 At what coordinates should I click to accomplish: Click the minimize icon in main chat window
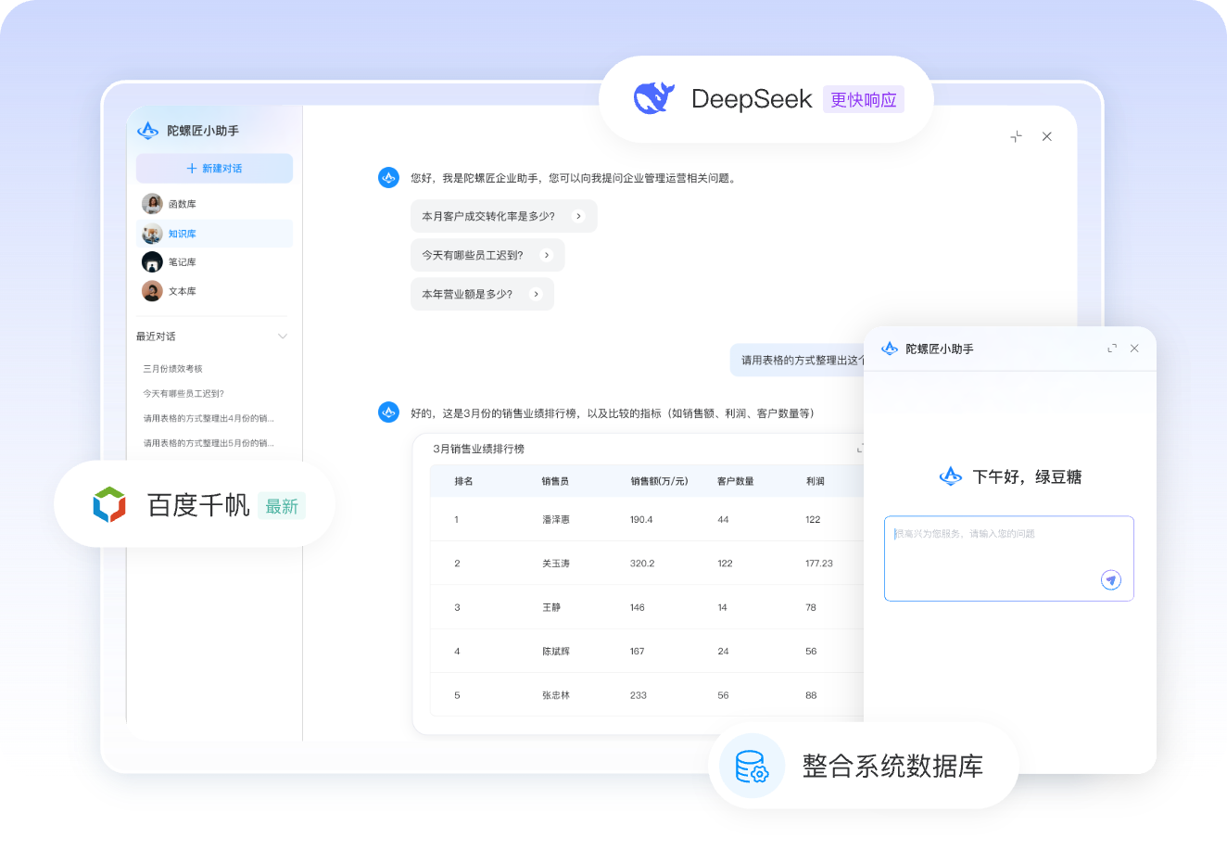coord(1017,136)
